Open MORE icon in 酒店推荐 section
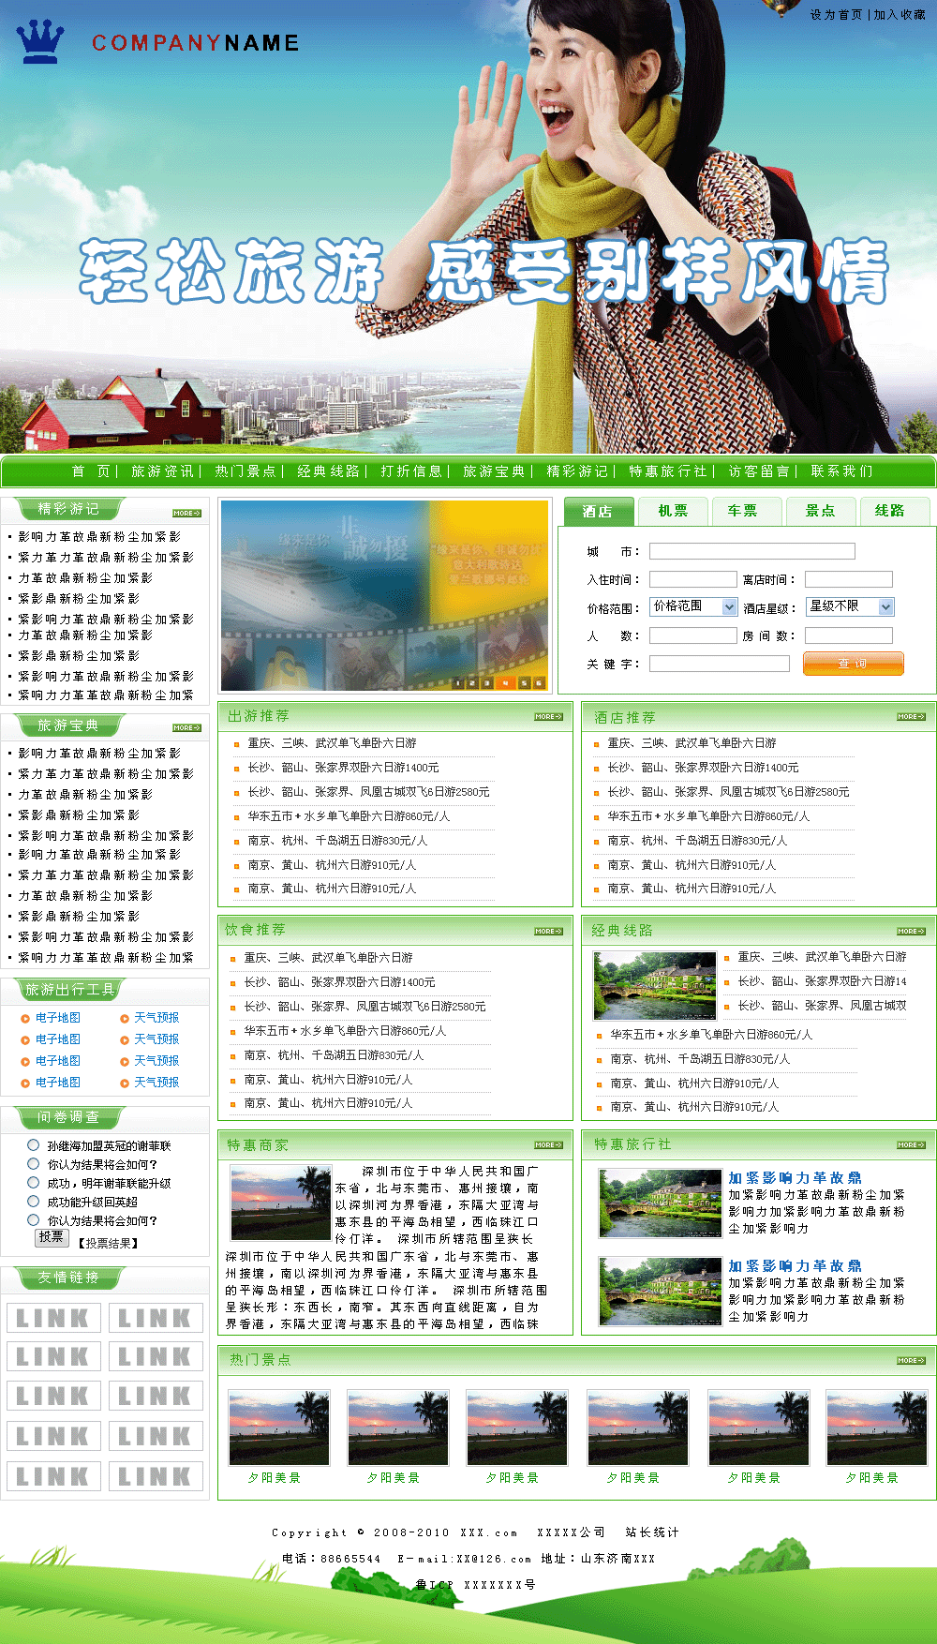 [911, 717]
